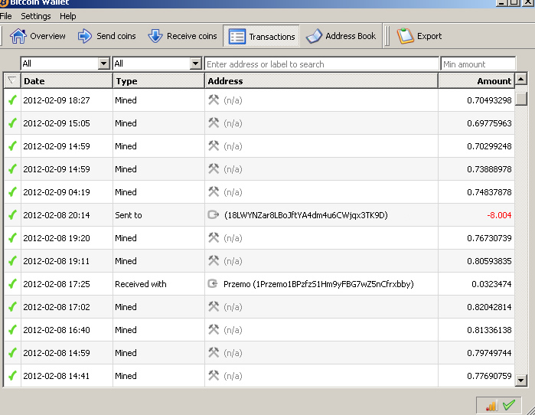Open the Settings menu

point(36,16)
